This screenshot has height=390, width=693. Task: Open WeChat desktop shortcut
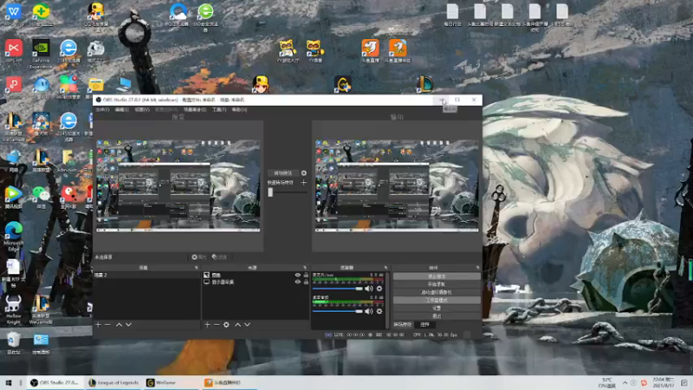(41, 197)
